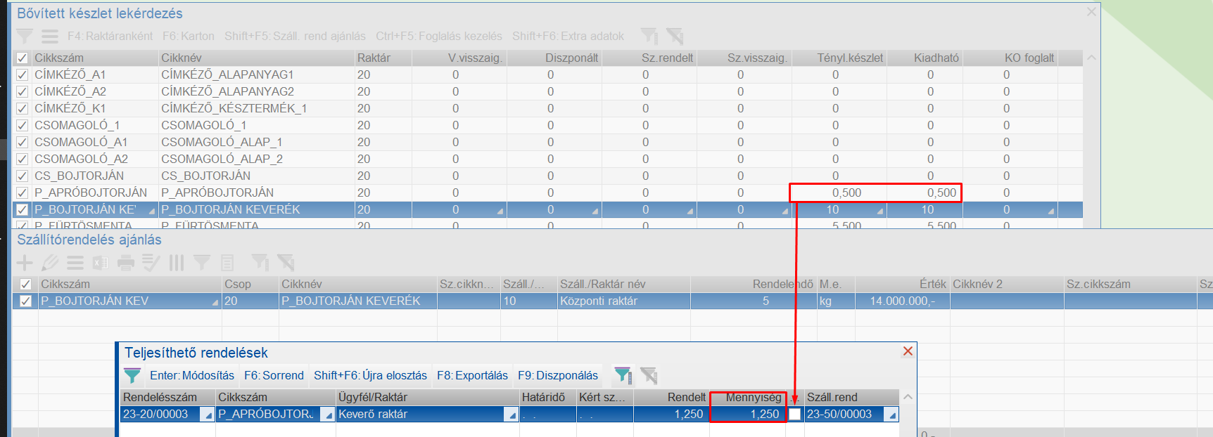Open dropdown arrow of P_APRÓBOJTOR cikkszám cell
1213x437 pixels.
point(328,415)
